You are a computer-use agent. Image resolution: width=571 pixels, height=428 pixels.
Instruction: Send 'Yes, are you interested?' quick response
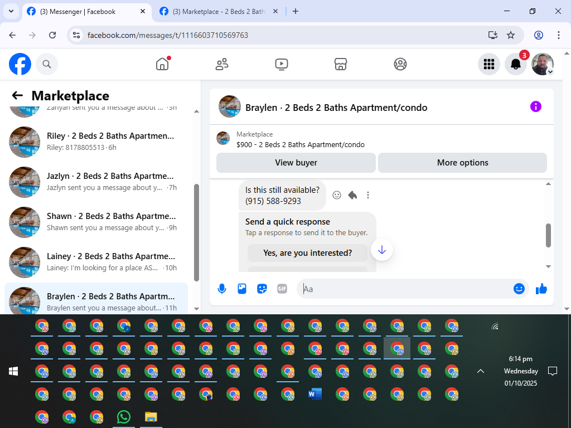[307, 253]
